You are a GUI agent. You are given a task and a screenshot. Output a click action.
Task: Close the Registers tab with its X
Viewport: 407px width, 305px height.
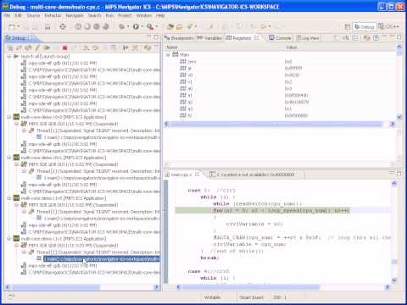point(257,38)
